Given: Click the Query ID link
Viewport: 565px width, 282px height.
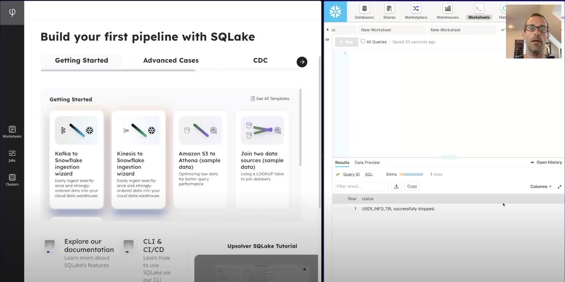Looking at the screenshot, I should pos(351,174).
